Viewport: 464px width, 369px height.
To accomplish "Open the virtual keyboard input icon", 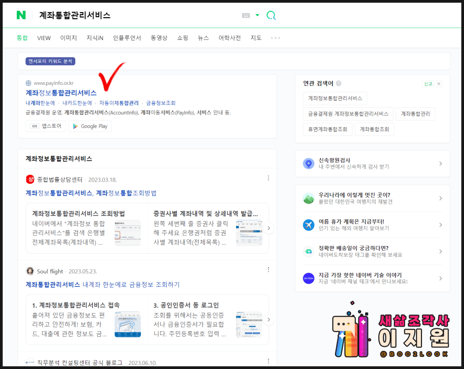I will (x=246, y=15).
